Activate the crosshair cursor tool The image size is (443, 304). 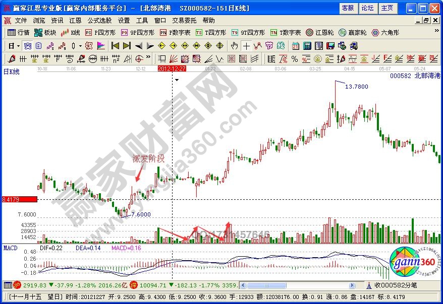[247, 45]
